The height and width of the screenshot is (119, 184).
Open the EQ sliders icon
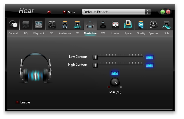click(26, 24)
